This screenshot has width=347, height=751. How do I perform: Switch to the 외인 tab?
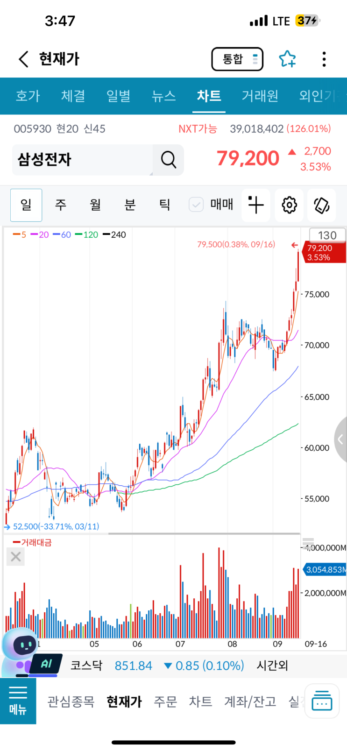pyautogui.click(x=319, y=96)
